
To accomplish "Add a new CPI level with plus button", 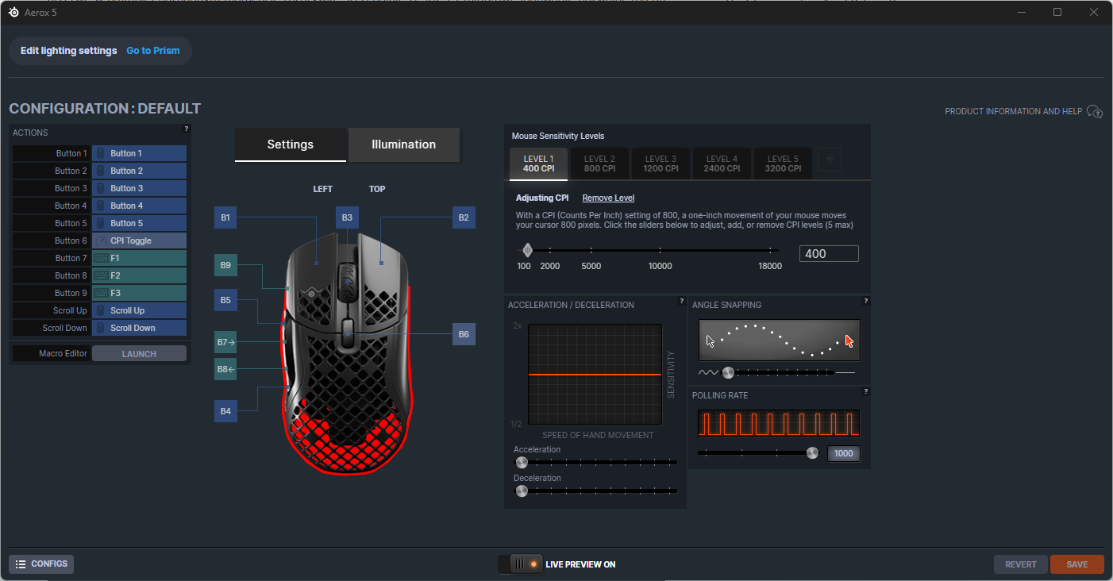I will pos(830,160).
